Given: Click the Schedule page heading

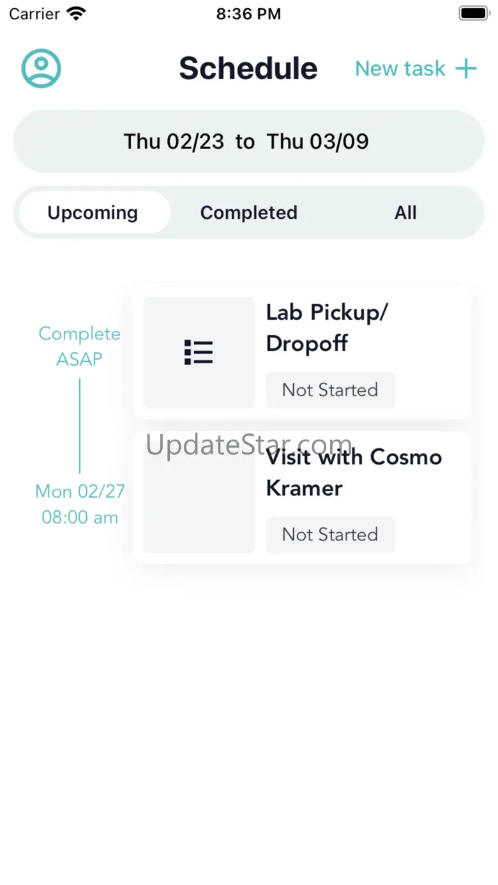Looking at the screenshot, I should (248, 68).
